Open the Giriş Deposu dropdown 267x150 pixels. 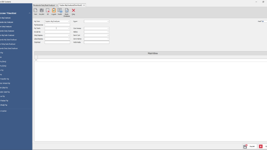pyautogui.click(x=69, y=35)
